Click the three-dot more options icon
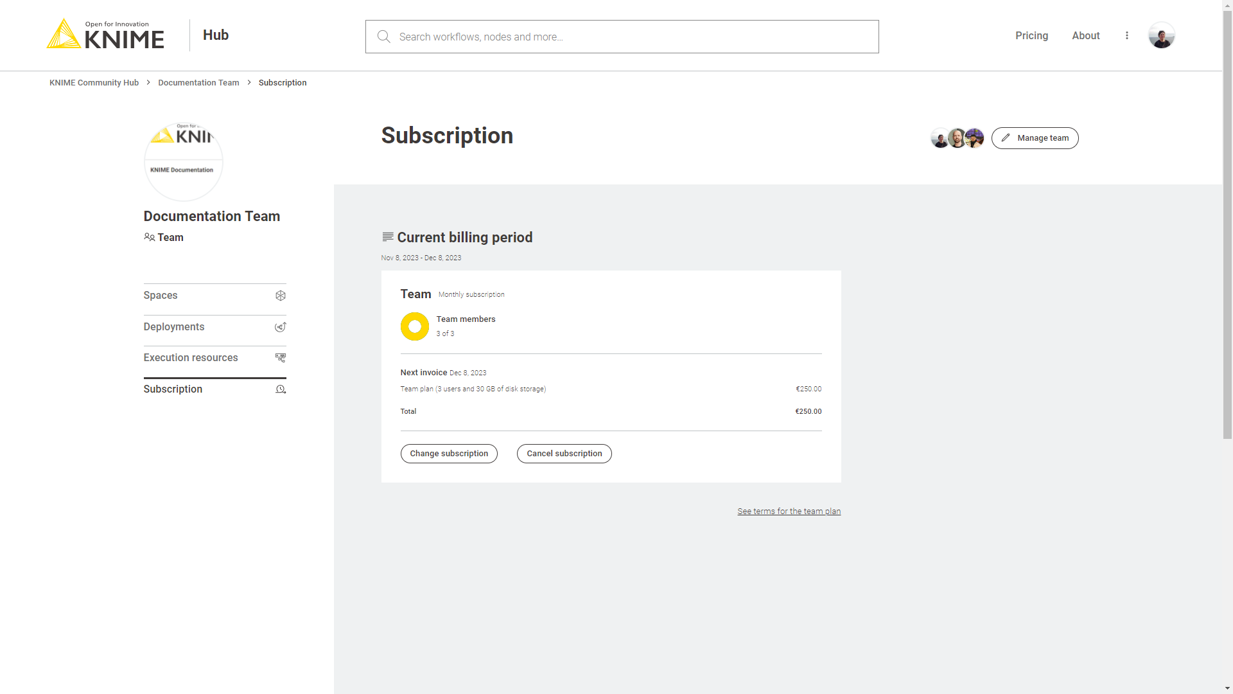 (x=1127, y=35)
